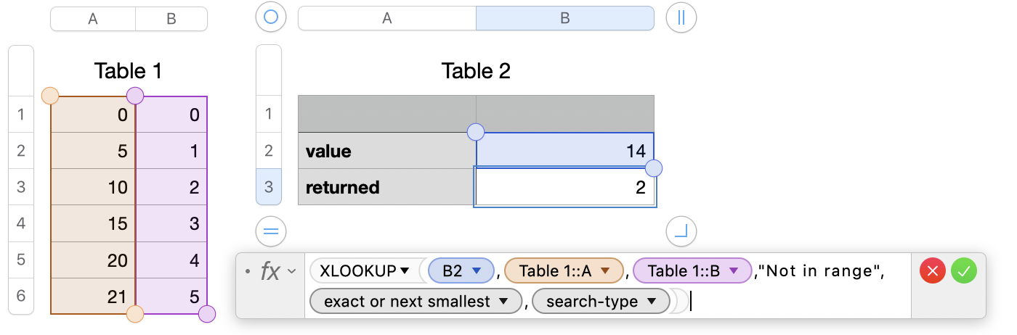The width and height of the screenshot is (1017, 335).
Task: Open the XLOOKUP function dropdown arrow
Action: pos(405,271)
